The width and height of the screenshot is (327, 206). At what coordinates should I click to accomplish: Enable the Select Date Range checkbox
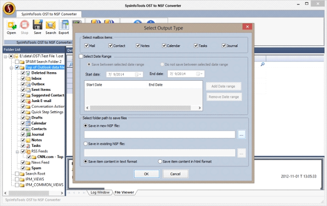81,56
